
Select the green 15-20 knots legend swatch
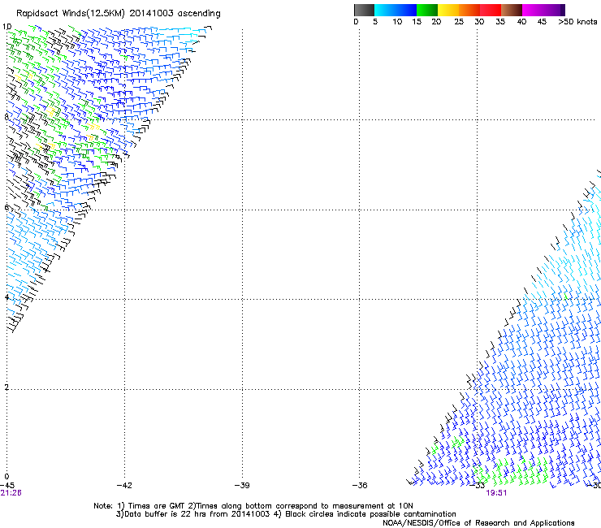(427, 10)
